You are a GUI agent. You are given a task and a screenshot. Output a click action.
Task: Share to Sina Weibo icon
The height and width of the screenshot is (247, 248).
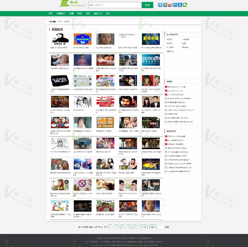coord(170,5)
